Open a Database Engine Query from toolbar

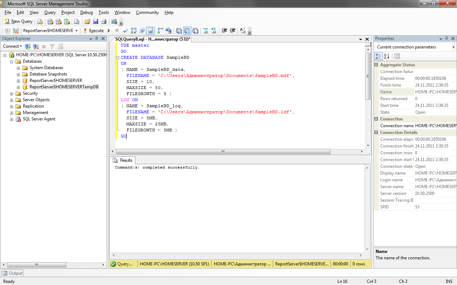[x=40, y=21]
